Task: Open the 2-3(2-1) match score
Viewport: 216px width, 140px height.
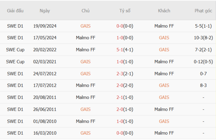Action: coord(125,73)
